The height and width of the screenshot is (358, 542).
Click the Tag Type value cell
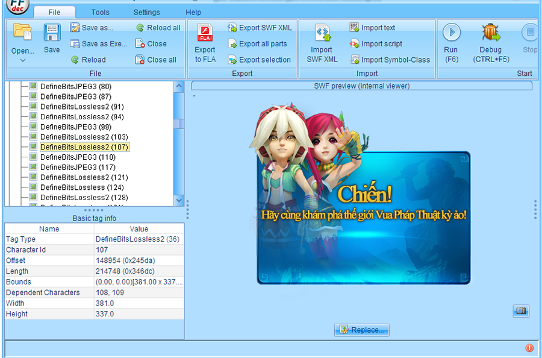tap(139, 239)
